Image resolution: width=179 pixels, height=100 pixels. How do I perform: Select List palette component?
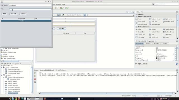pyautogui.click(x=152, y=34)
